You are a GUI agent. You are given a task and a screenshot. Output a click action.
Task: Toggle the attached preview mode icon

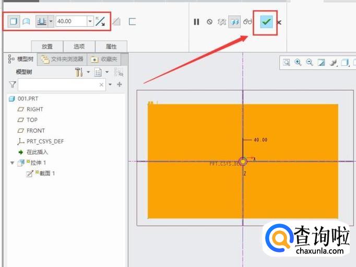[234, 22]
